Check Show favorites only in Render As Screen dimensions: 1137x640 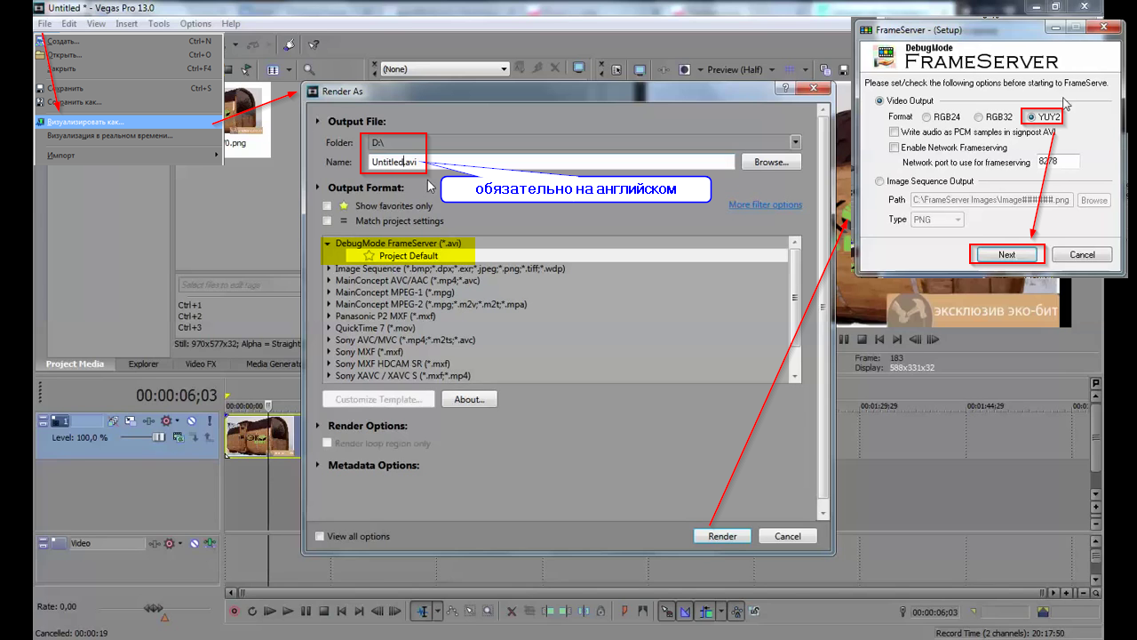(327, 206)
